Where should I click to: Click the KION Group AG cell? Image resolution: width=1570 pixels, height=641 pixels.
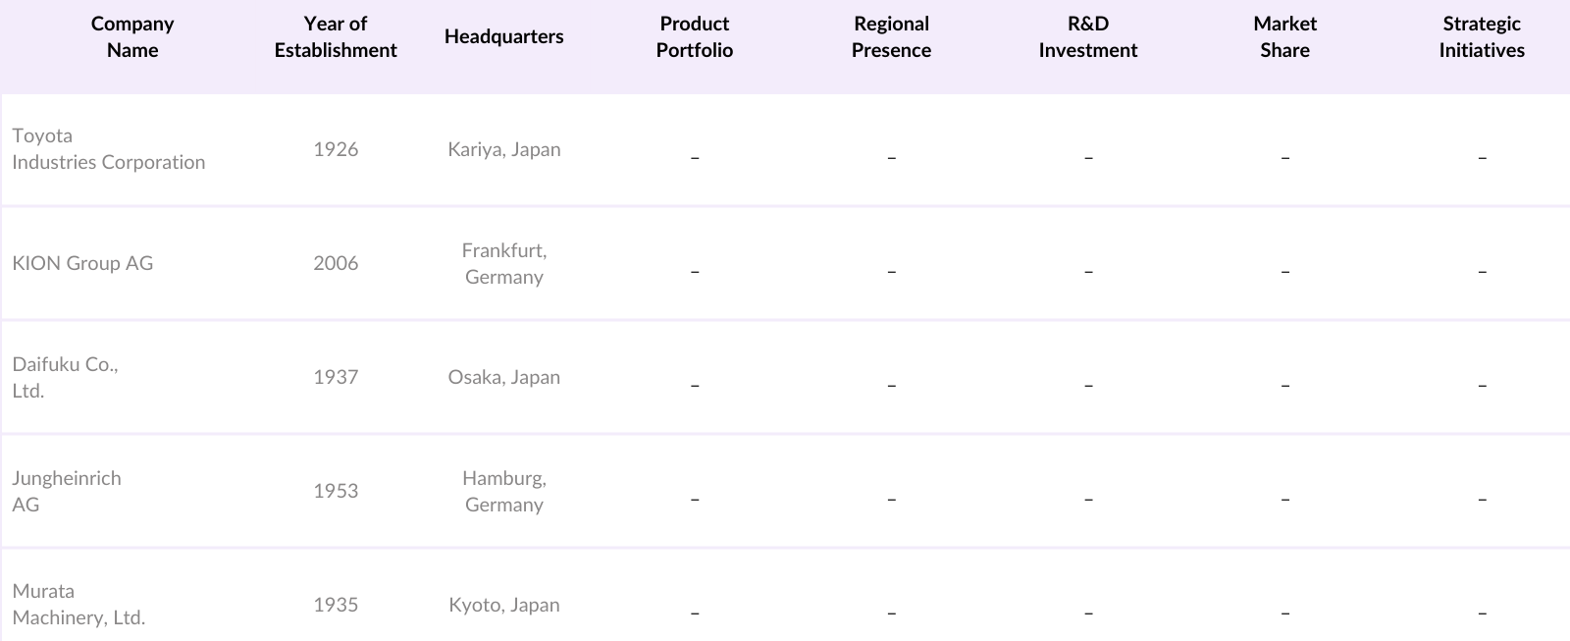[82, 263]
